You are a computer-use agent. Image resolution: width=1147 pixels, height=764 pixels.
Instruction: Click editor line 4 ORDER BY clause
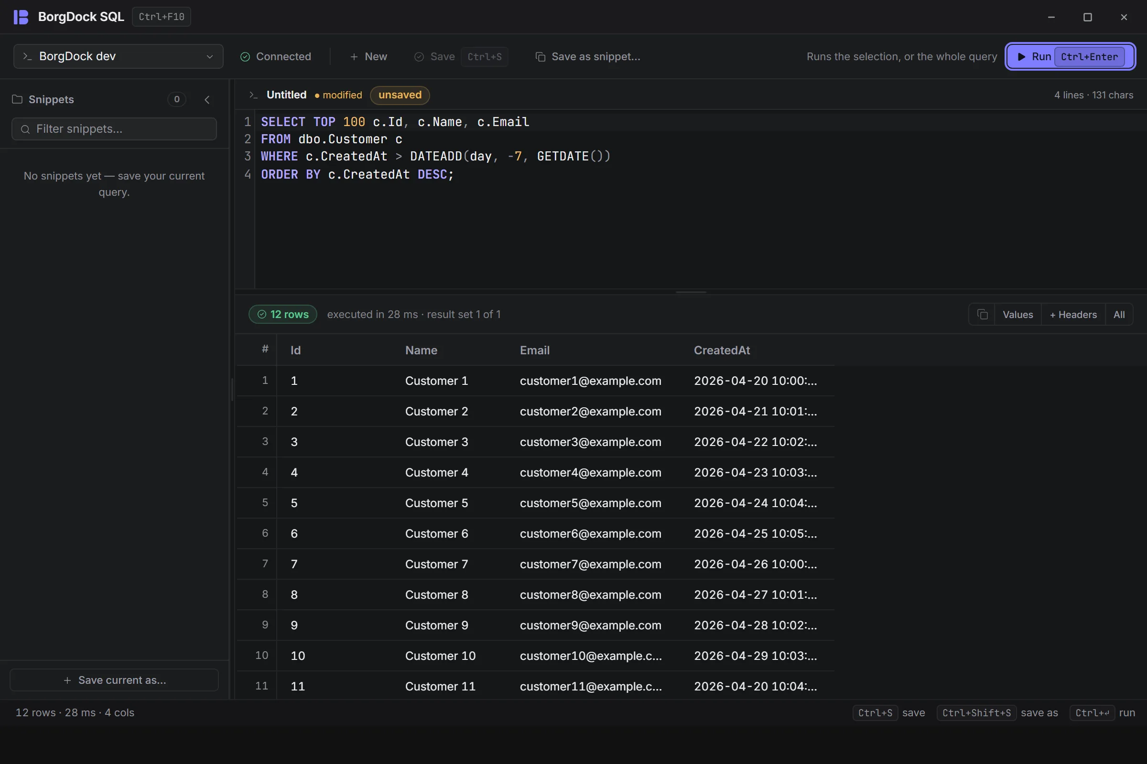(x=357, y=174)
